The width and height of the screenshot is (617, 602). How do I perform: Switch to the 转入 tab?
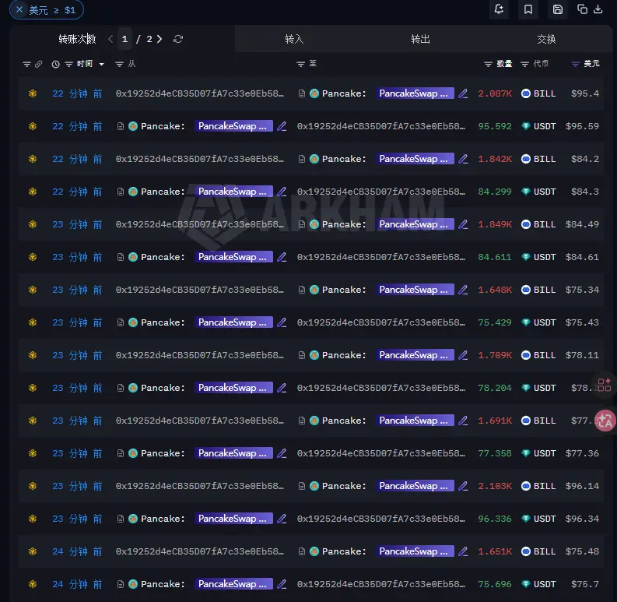pyautogui.click(x=294, y=39)
